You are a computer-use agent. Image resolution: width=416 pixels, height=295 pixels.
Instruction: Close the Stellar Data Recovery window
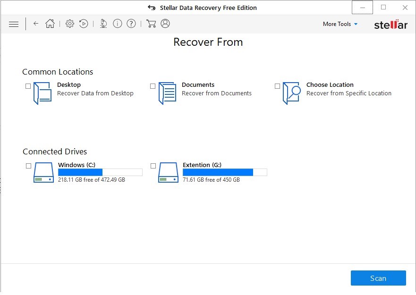click(x=405, y=8)
